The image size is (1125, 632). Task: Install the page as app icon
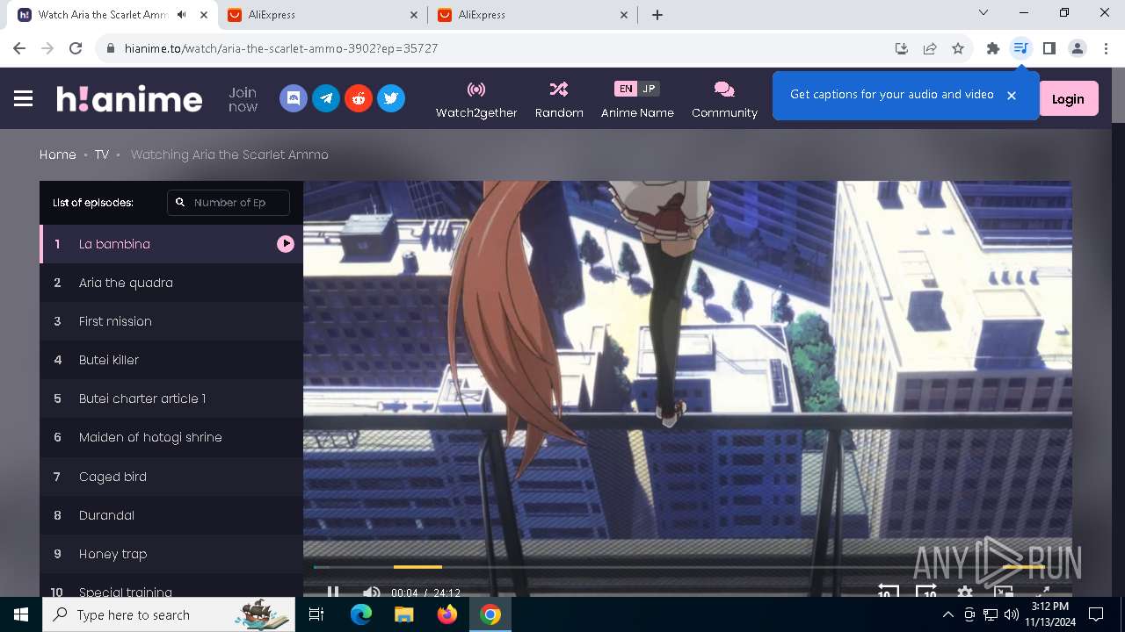[x=901, y=48]
